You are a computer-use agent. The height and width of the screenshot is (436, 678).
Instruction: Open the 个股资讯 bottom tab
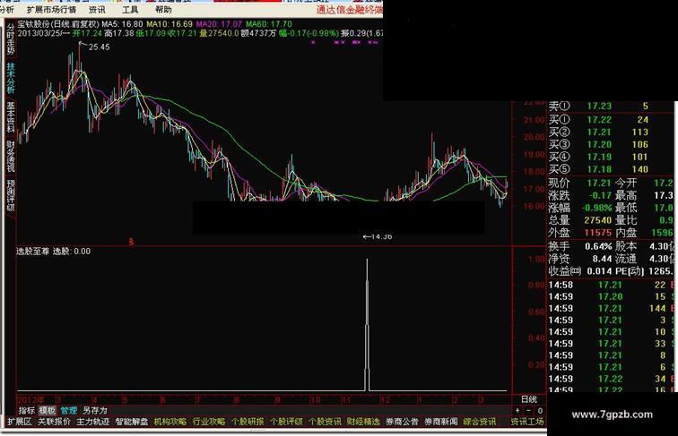click(325, 422)
